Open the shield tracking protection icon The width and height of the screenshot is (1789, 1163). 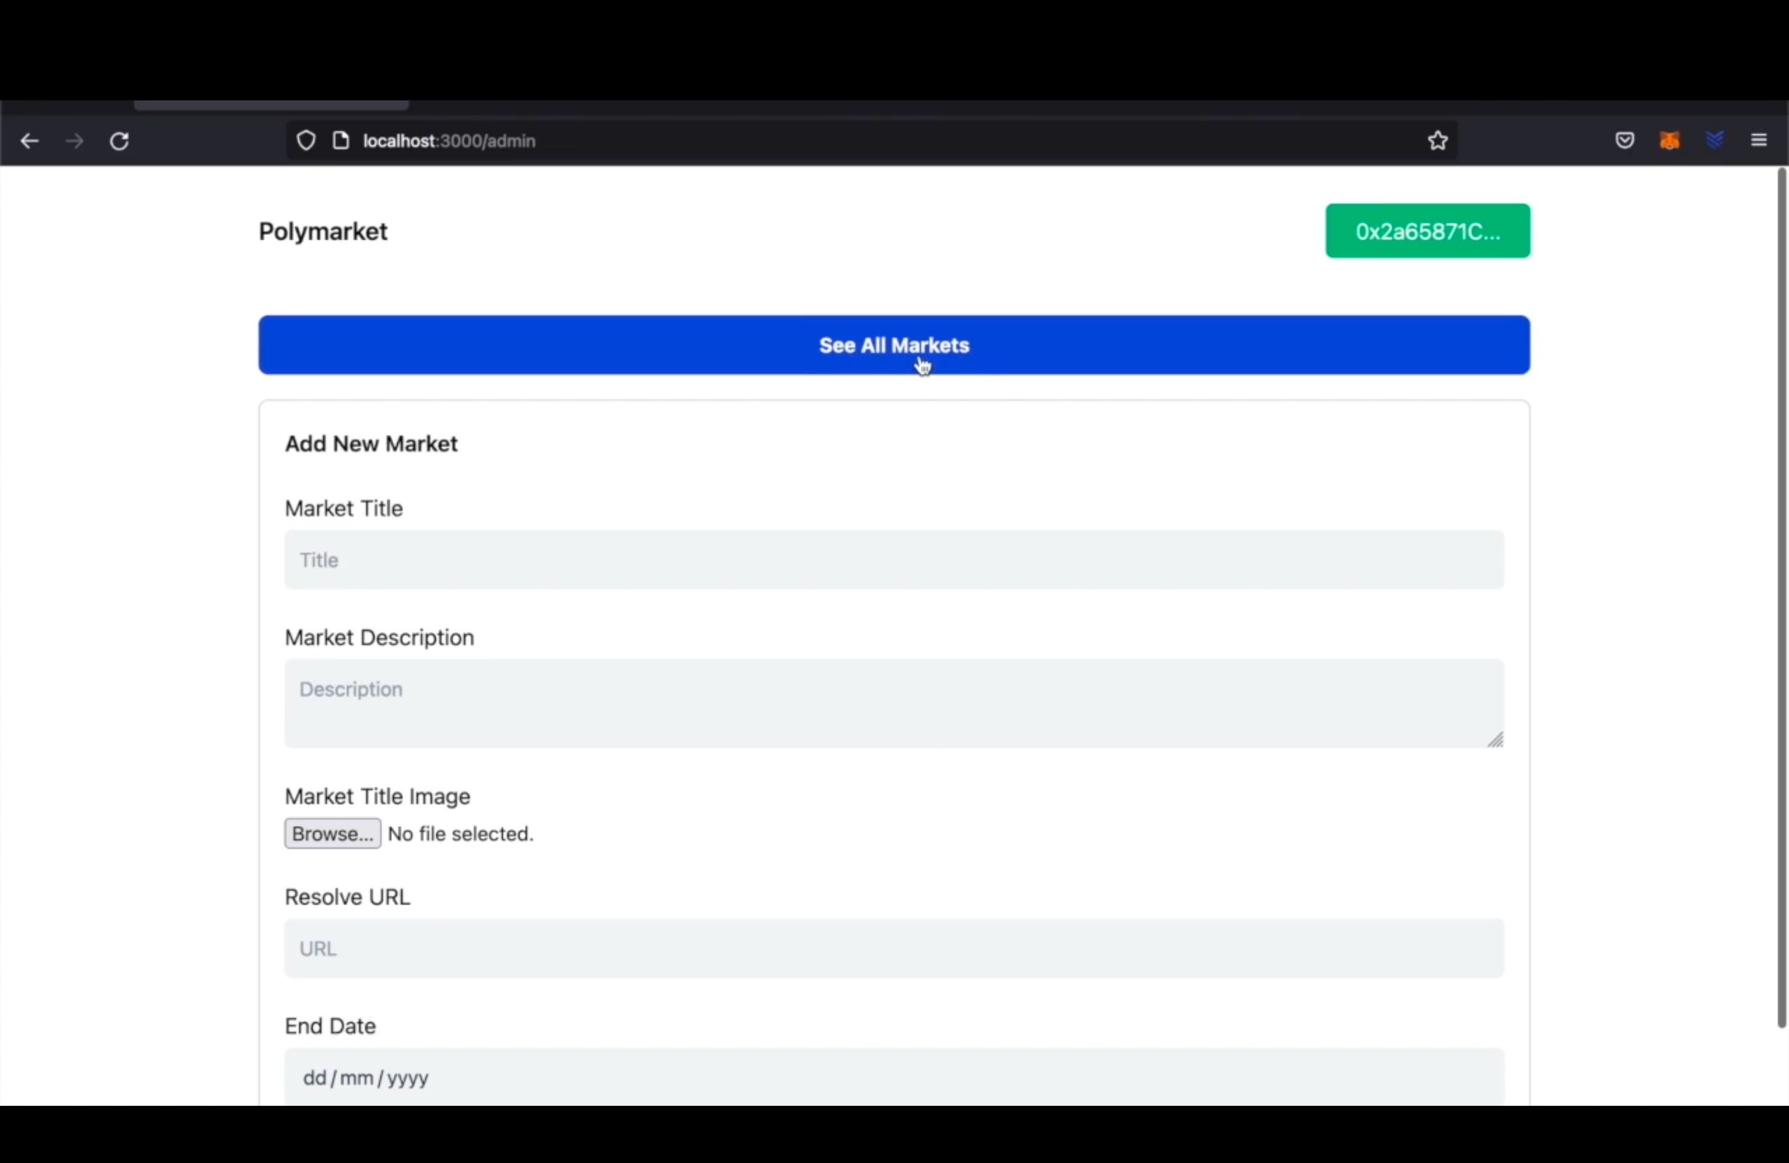pos(306,141)
